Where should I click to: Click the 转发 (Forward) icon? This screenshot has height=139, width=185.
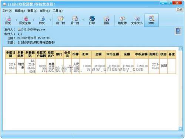(42, 20)
